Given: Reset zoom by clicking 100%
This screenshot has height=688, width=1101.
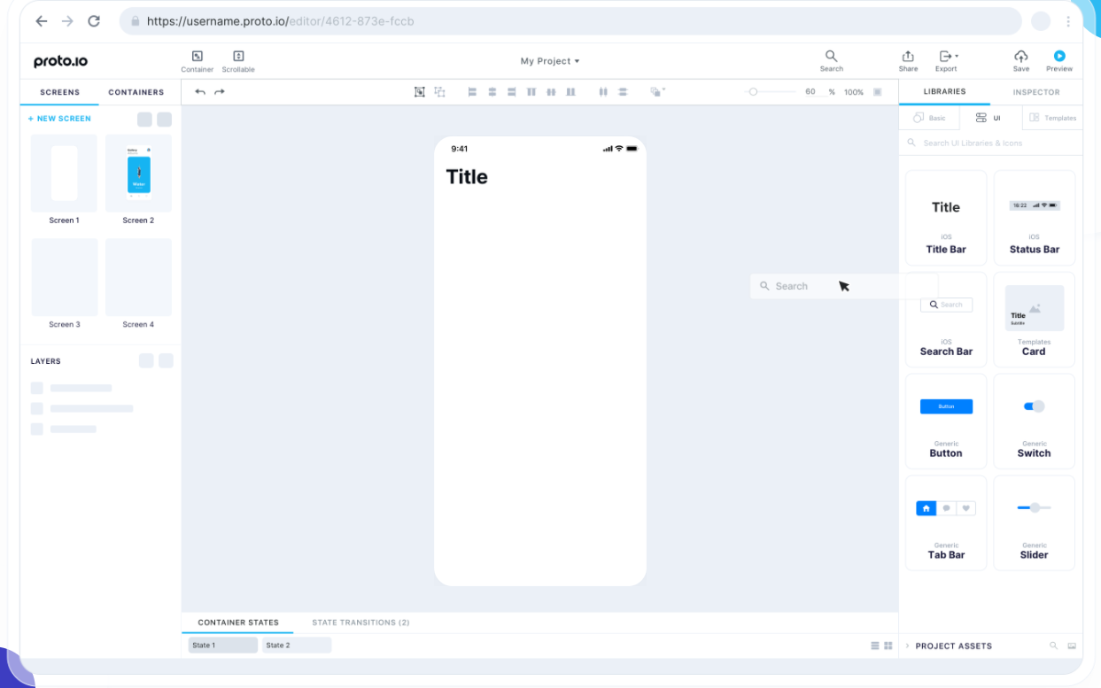Looking at the screenshot, I should click(854, 92).
